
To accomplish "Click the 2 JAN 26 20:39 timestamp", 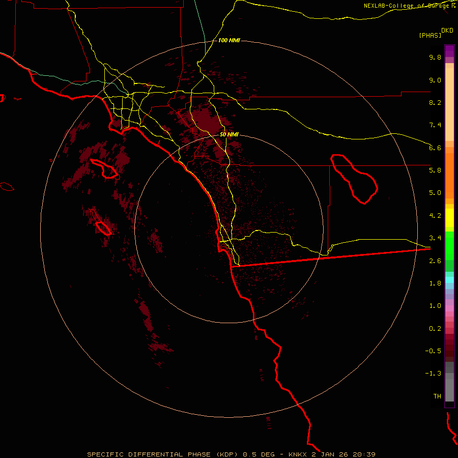I will tap(343, 454).
